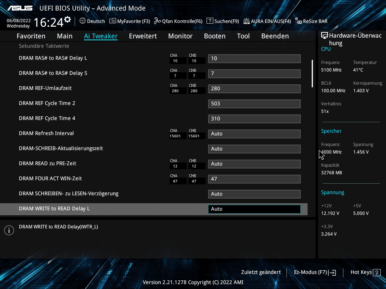386x289 pixels.
Task: Click the AURA EIN/AUS(F4) label
Action: coord(271,21)
